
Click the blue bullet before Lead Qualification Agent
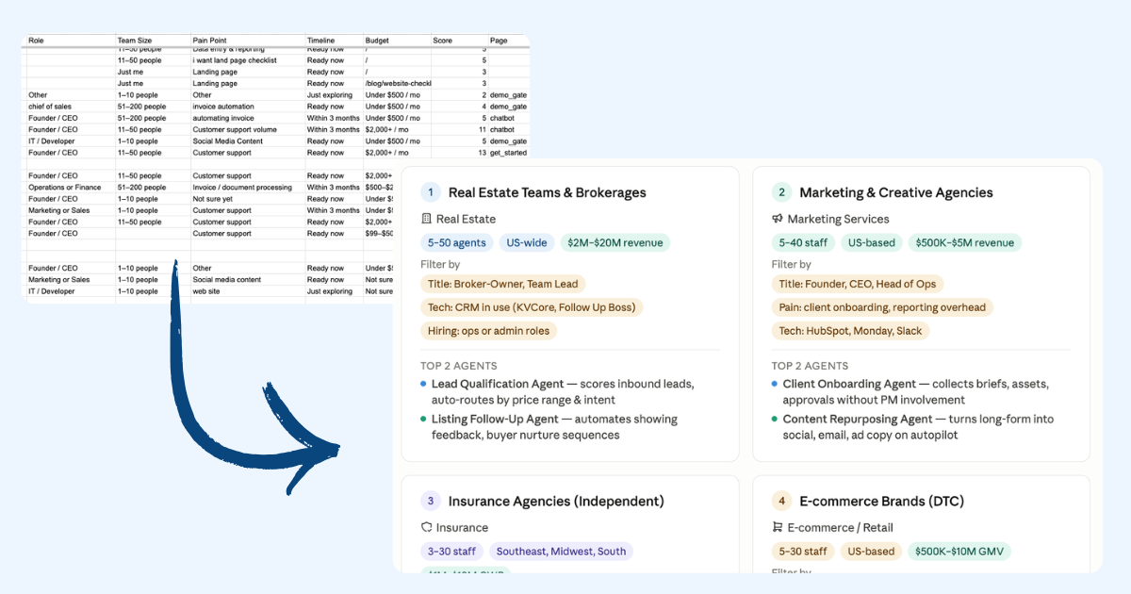click(424, 384)
